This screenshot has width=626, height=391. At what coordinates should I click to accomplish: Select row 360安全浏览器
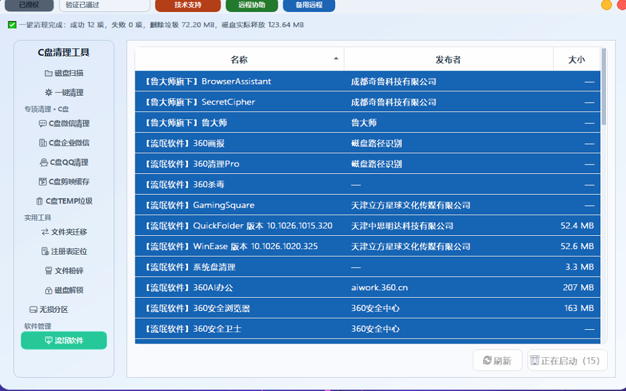coord(368,308)
